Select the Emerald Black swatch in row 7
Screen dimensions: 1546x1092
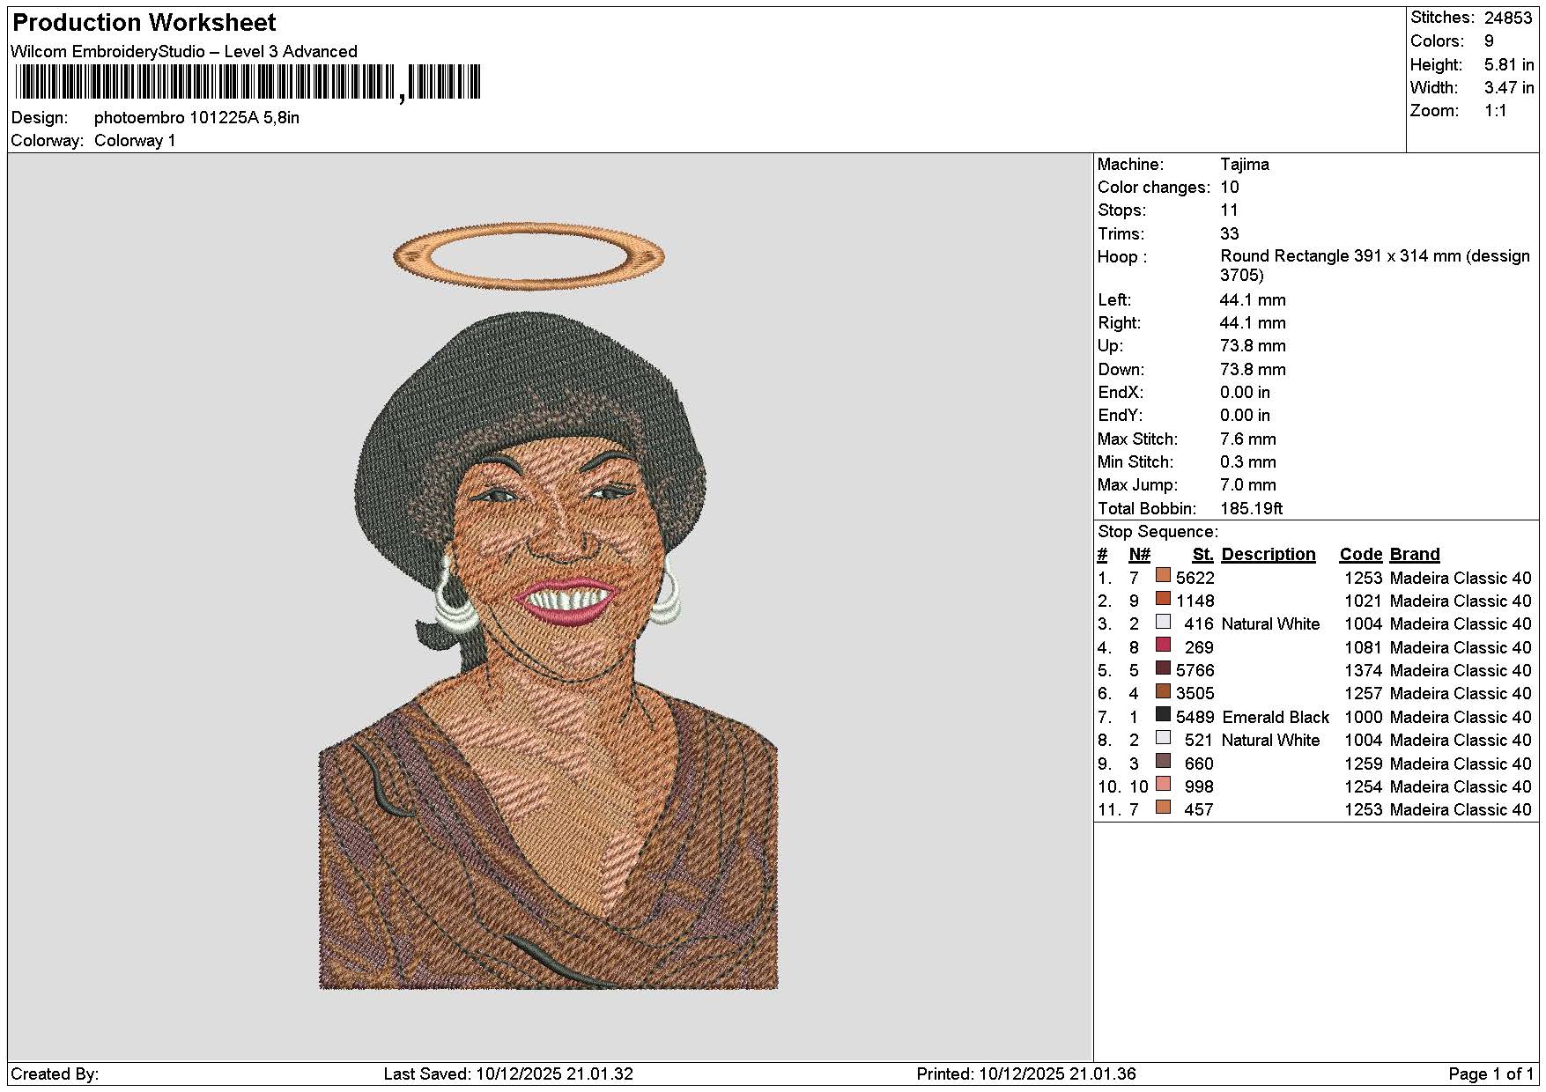point(1163,715)
